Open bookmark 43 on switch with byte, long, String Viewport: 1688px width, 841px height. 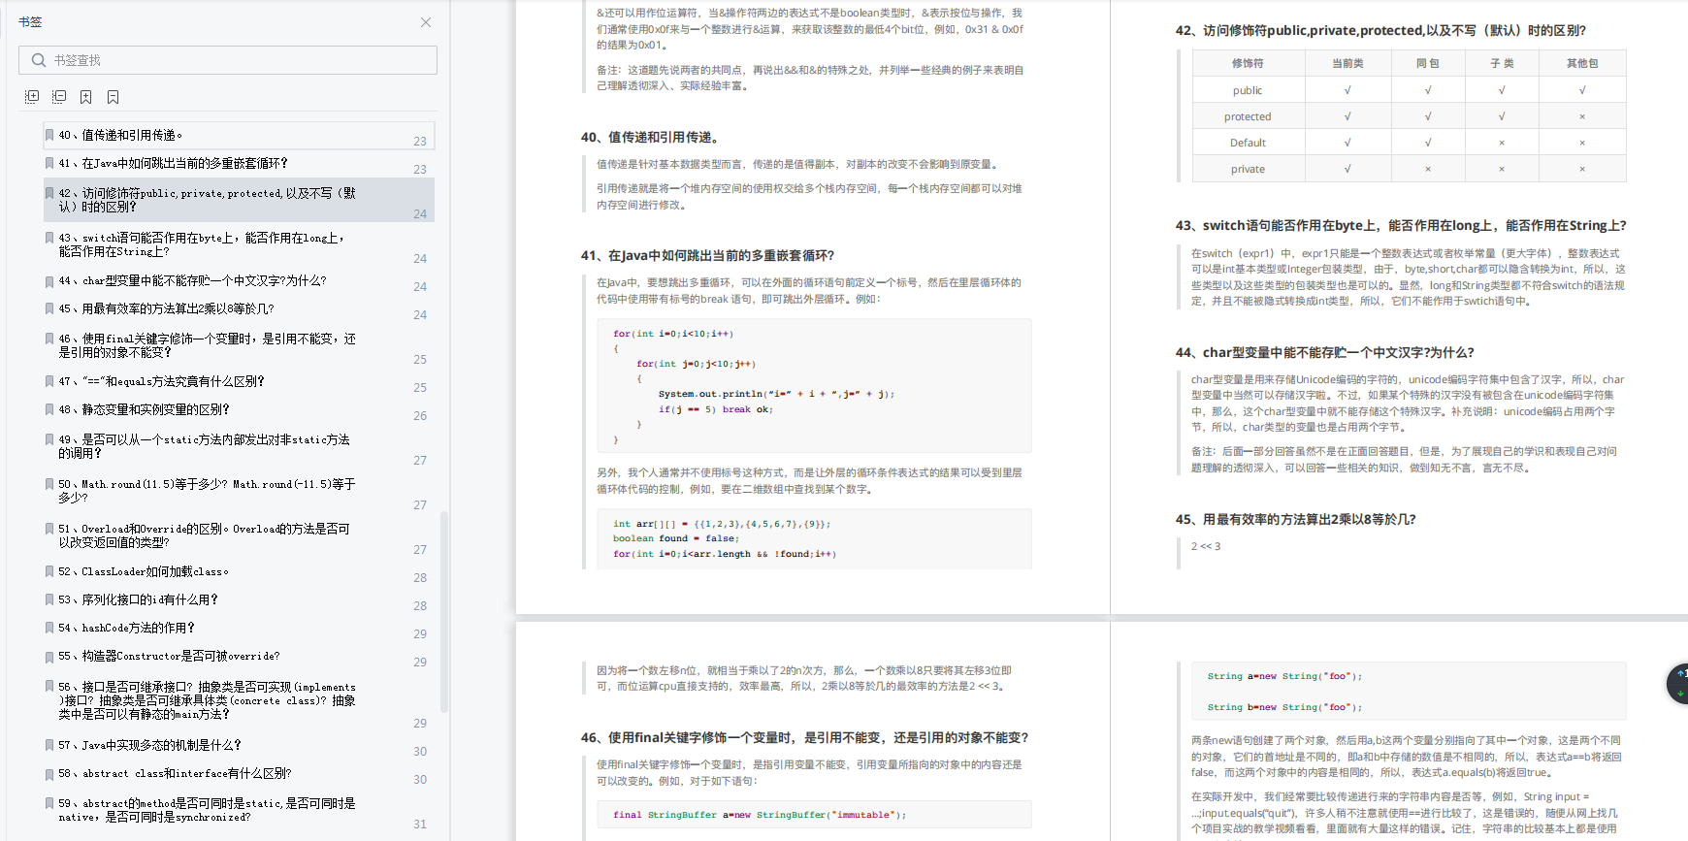coord(239,244)
